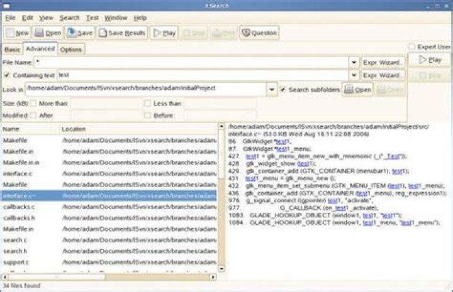
Task: Click the test1 link on result line 431
Action: 252,178
